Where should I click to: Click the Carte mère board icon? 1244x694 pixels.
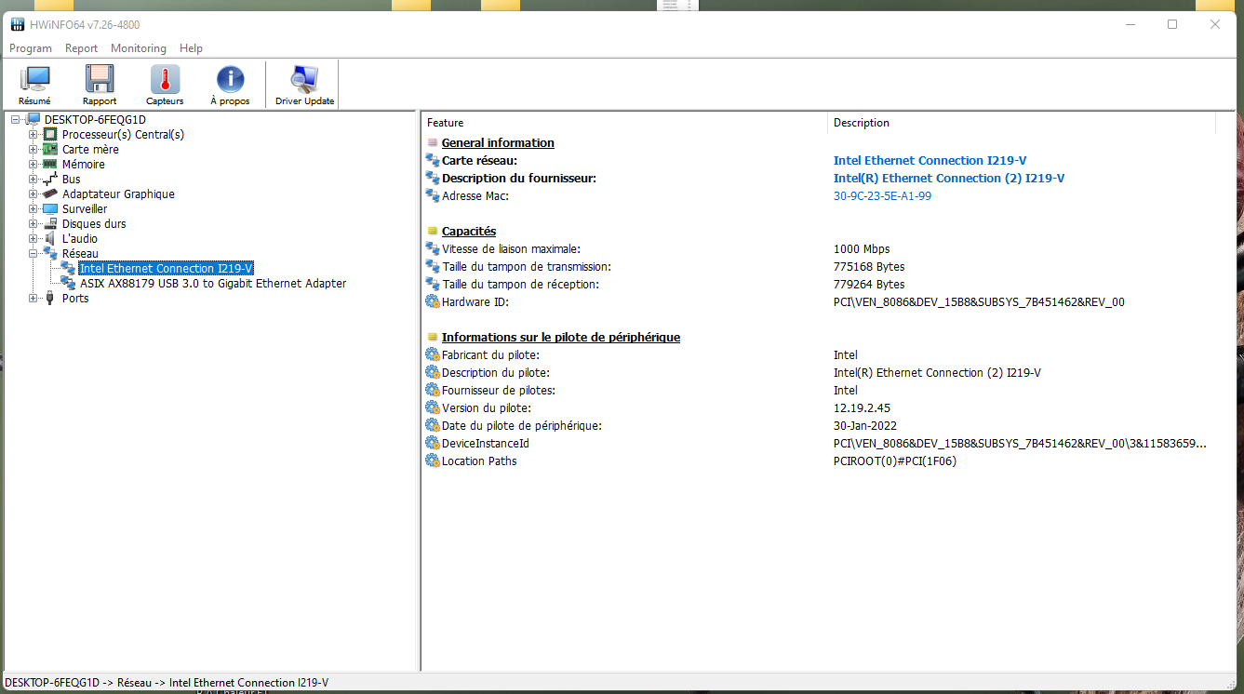pyautogui.click(x=51, y=149)
